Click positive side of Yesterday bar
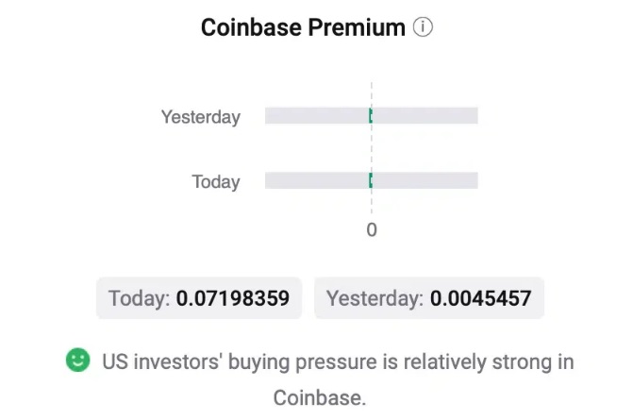 (x=425, y=115)
